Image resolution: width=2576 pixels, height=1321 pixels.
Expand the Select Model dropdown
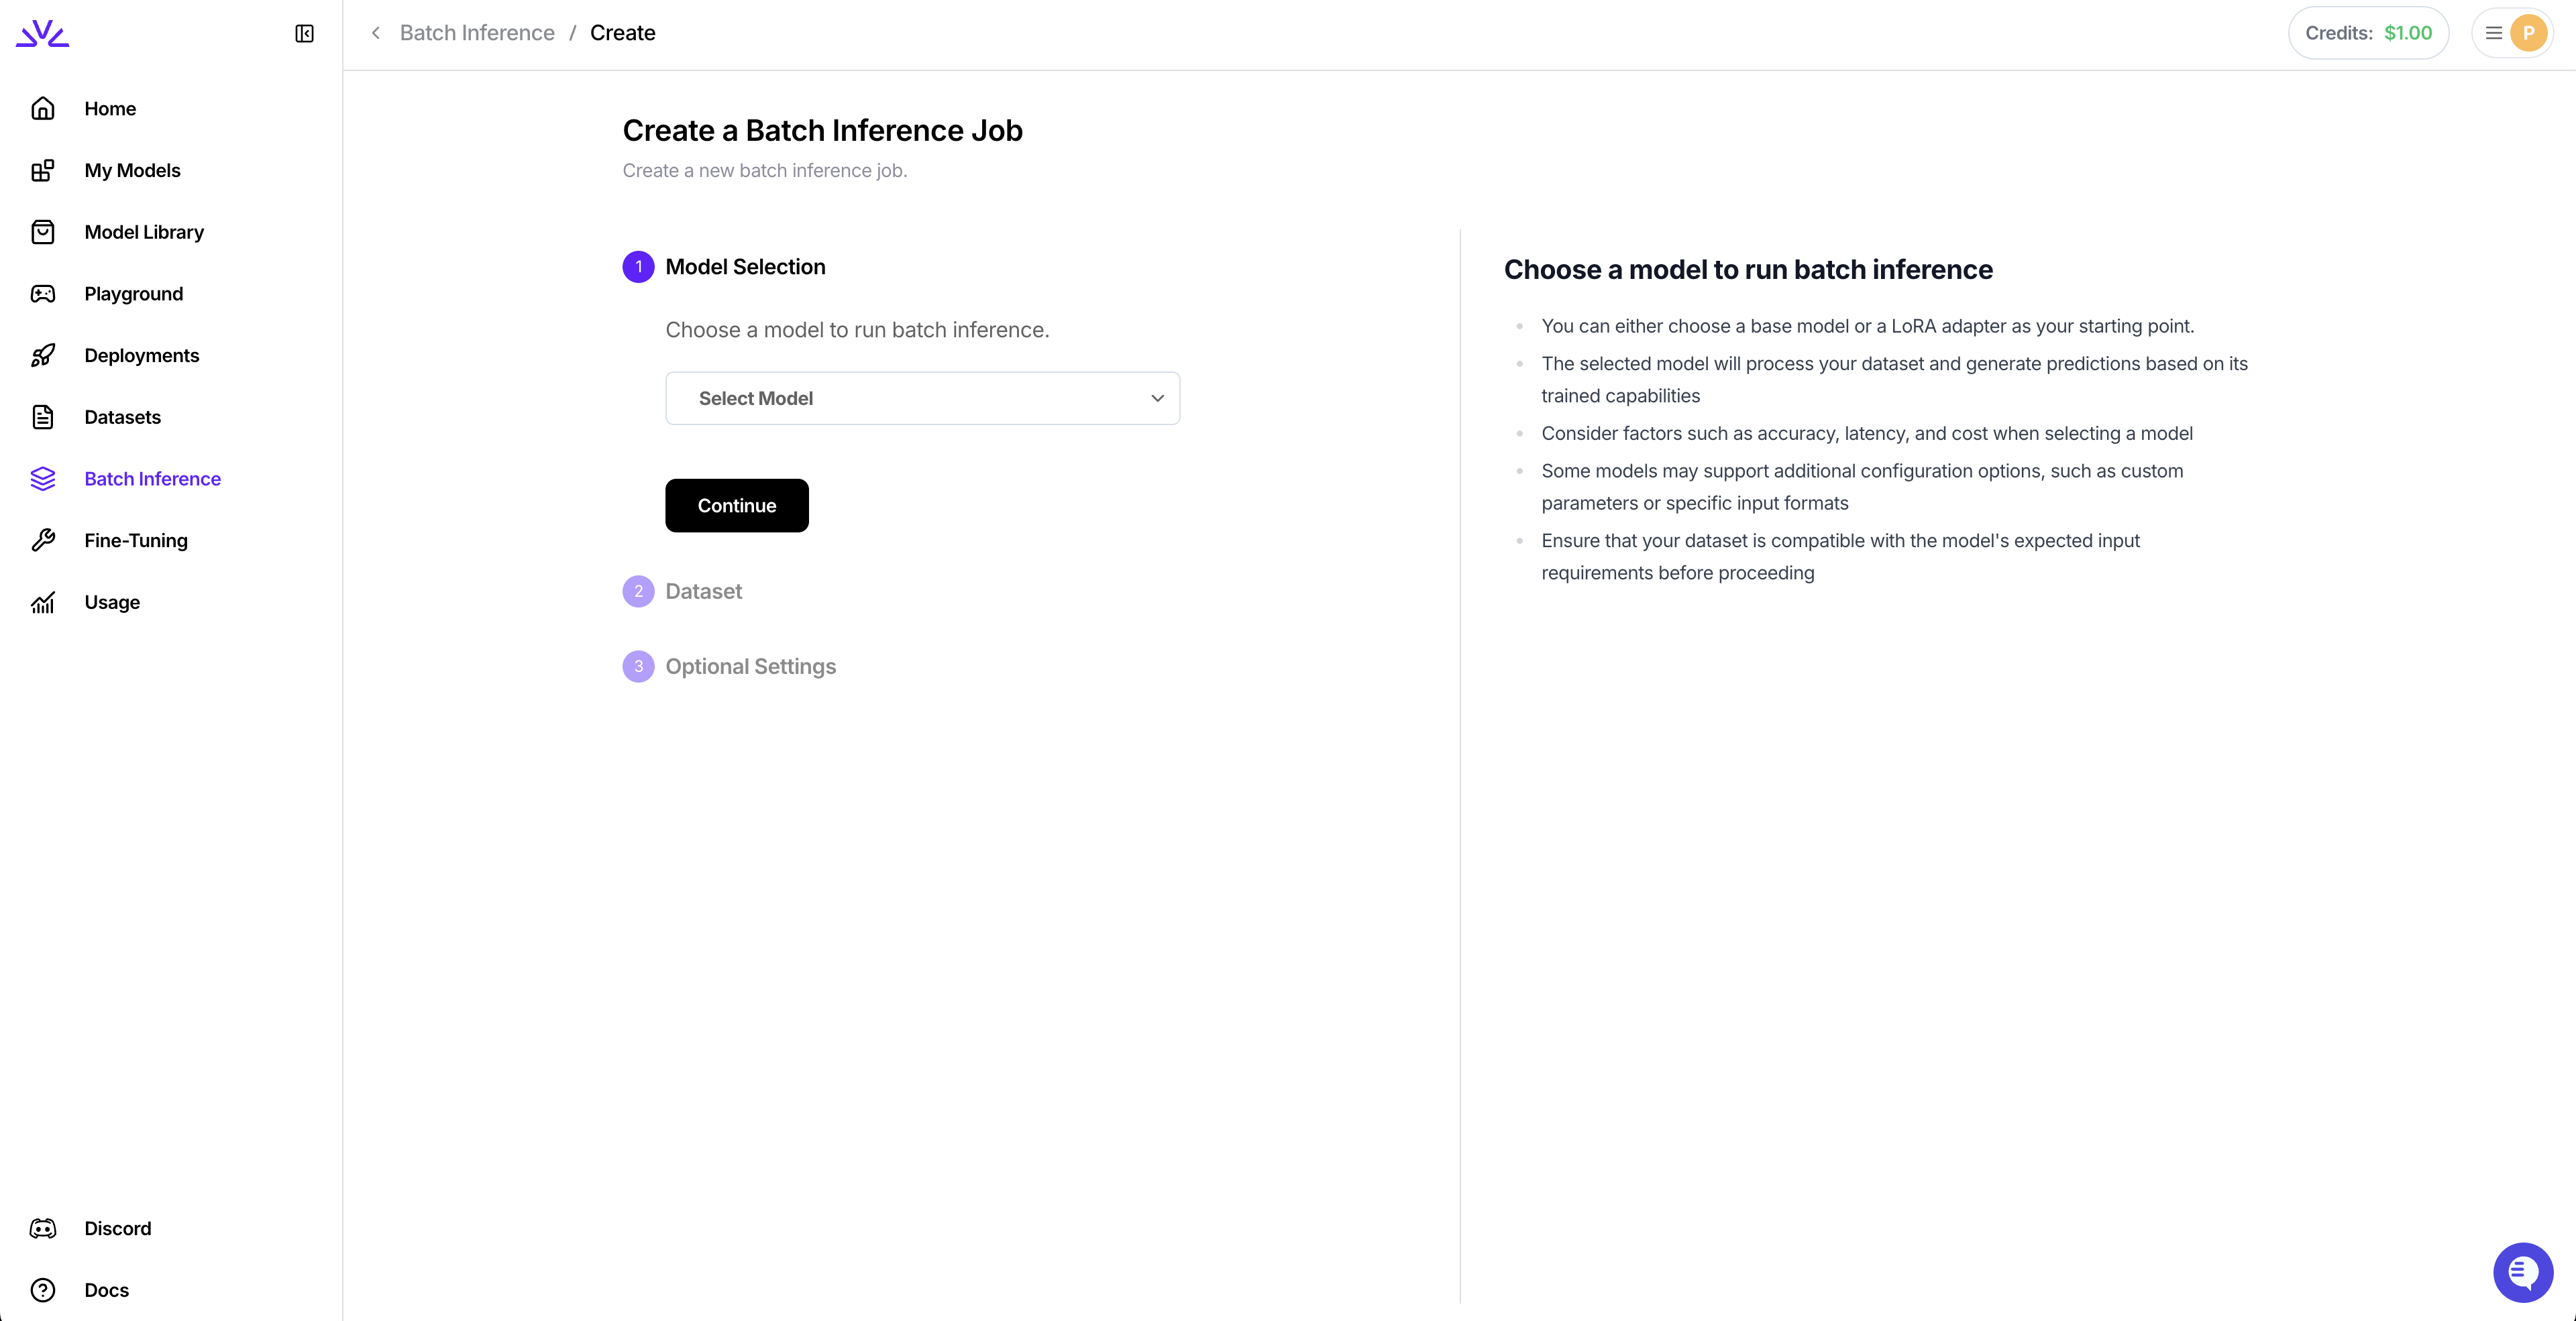[x=922, y=399]
